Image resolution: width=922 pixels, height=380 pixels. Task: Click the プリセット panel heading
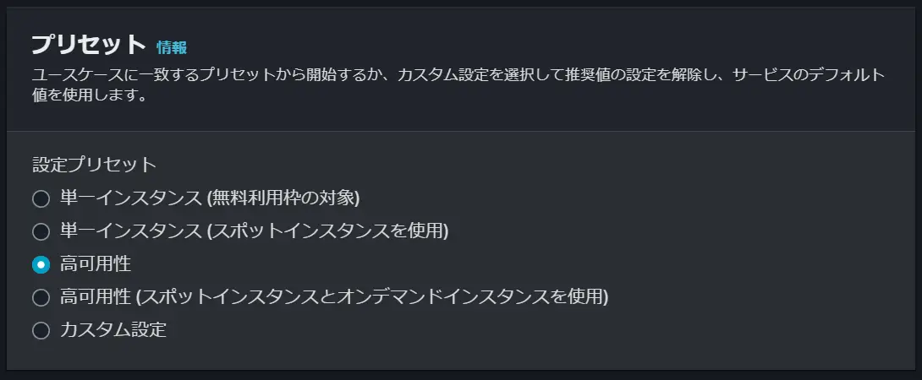(x=89, y=45)
